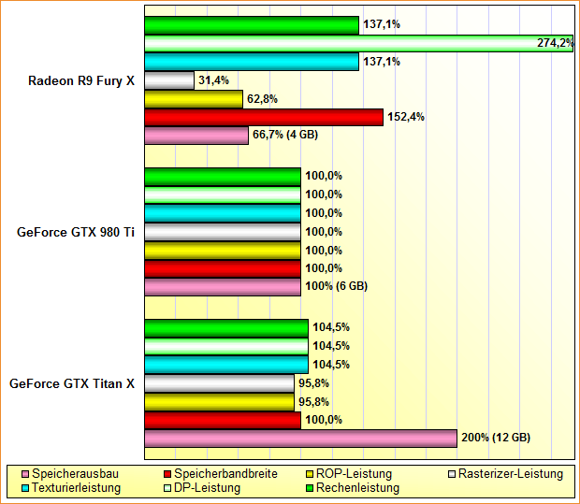Click the Fury X yellow 62,8% ROP bar

(194, 99)
